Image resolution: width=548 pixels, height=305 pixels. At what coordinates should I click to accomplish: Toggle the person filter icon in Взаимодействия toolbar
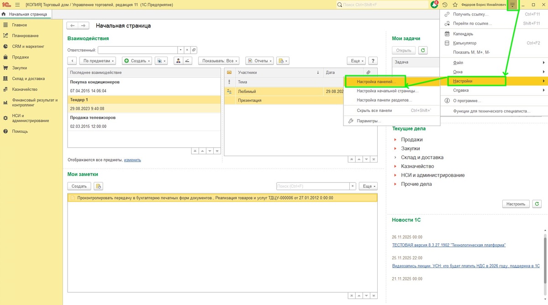pyautogui.click(x=179, y=61)
